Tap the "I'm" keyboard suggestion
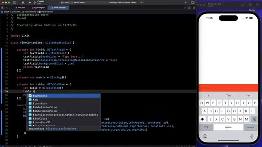This screenshot has width=262, height=147. 248,96
